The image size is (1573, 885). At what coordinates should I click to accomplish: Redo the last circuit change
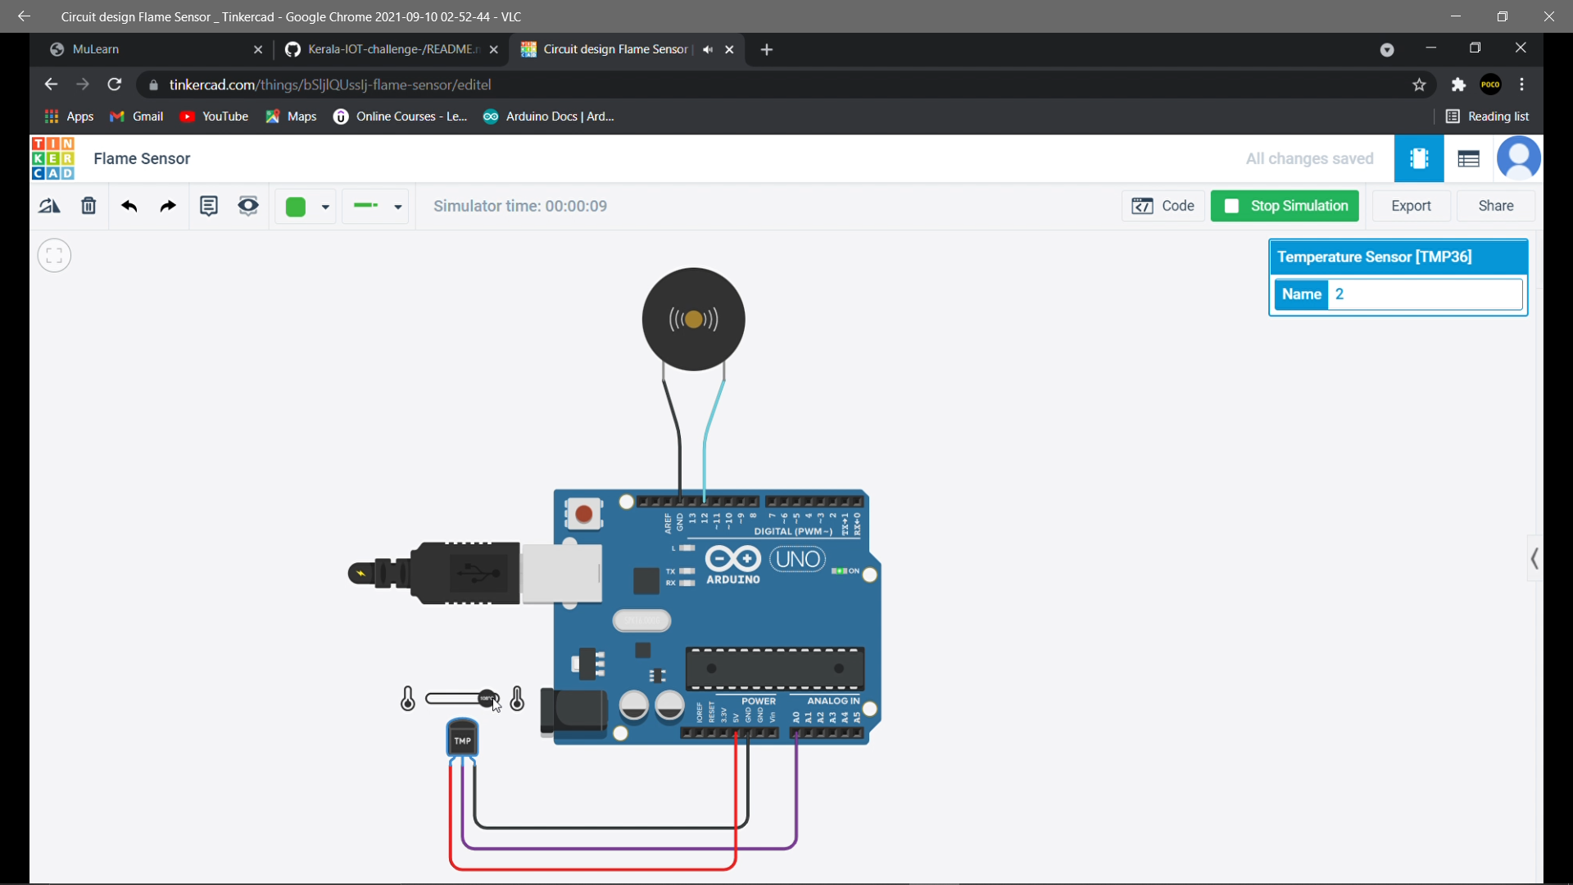[x=167, y=206]
